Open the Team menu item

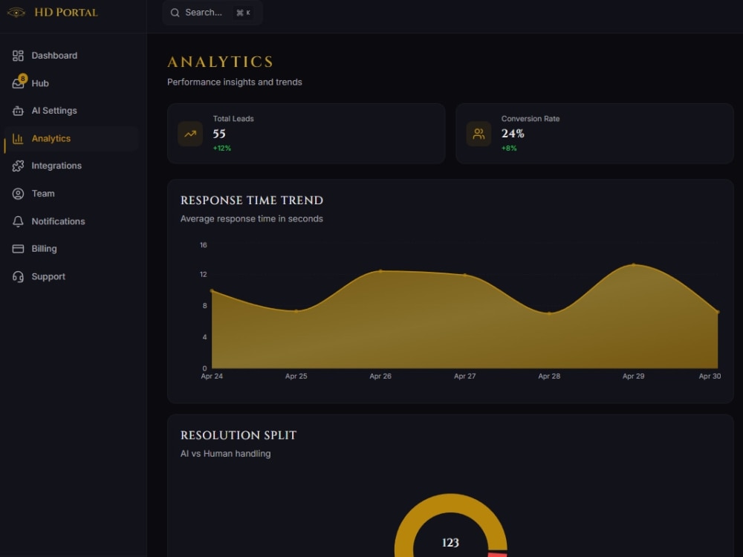click(x=71, y=194)
